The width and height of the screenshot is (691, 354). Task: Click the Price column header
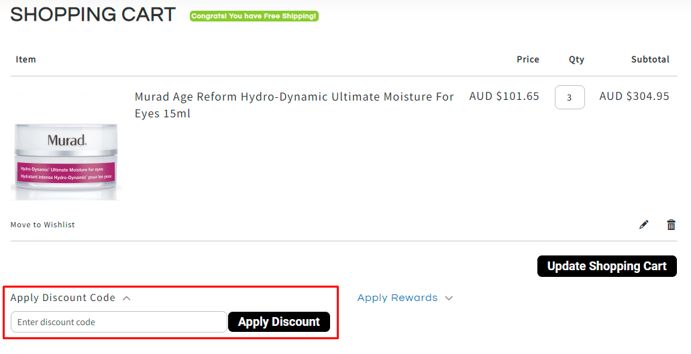[527, 60]
